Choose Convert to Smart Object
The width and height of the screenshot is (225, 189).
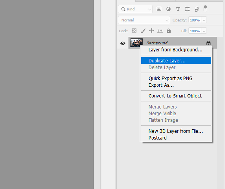pos(176,96)
